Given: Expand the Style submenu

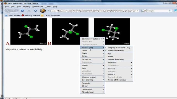Looking at the screenshot, I should click(92, 53).
